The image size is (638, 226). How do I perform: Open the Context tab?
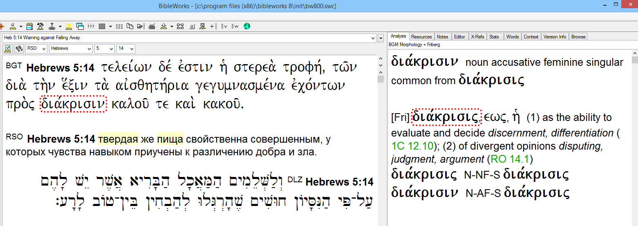pyautogui.click(x=531, y=37)
